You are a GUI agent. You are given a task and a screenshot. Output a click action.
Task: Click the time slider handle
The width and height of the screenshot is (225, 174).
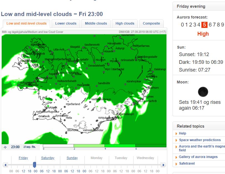tap(34, 165)
